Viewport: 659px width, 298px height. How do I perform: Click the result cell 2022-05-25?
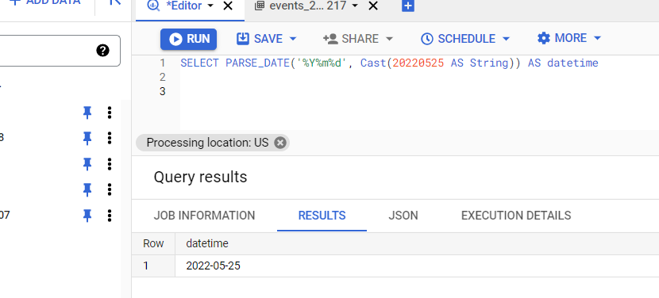click(213, 266)
